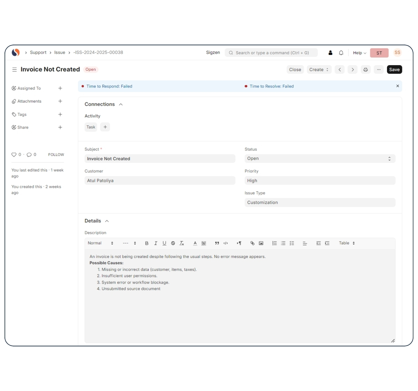Open the notifications bell

(341, 53)
